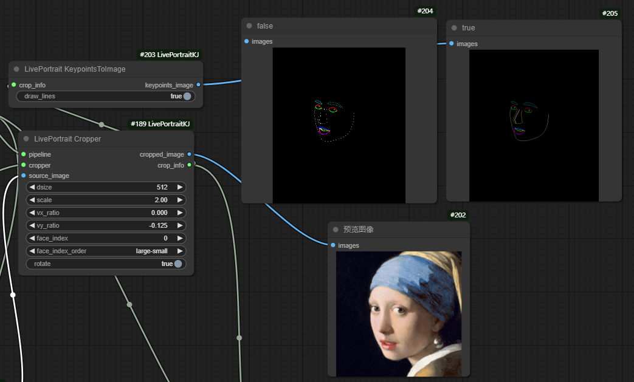This screenshot has width=634, height=382.
Task: Click the collapse dot on the false node
Action: click(x=249, y=26)
